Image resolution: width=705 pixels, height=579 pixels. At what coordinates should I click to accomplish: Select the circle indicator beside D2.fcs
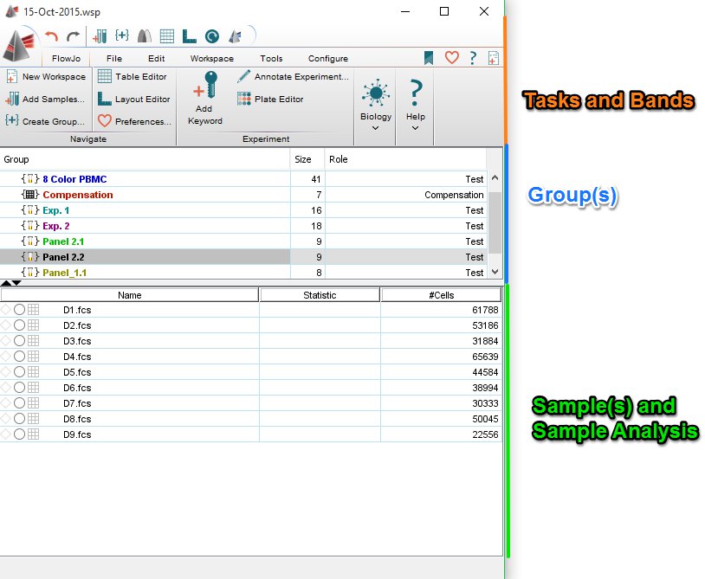[x=19, y=325]
